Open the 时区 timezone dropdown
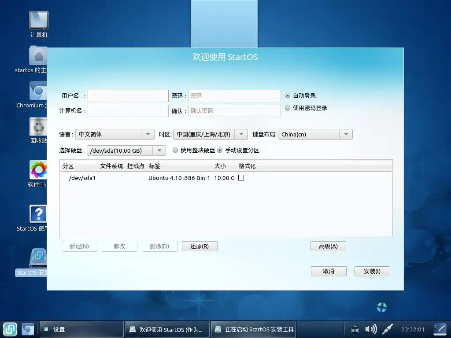This screenshot has width=451, height=338. pos(210,134)
